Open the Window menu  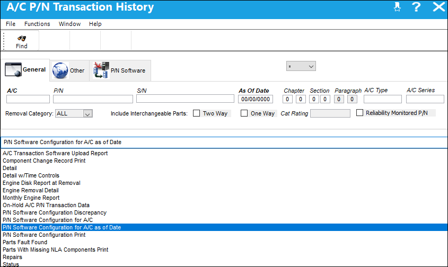pos(69,24)
